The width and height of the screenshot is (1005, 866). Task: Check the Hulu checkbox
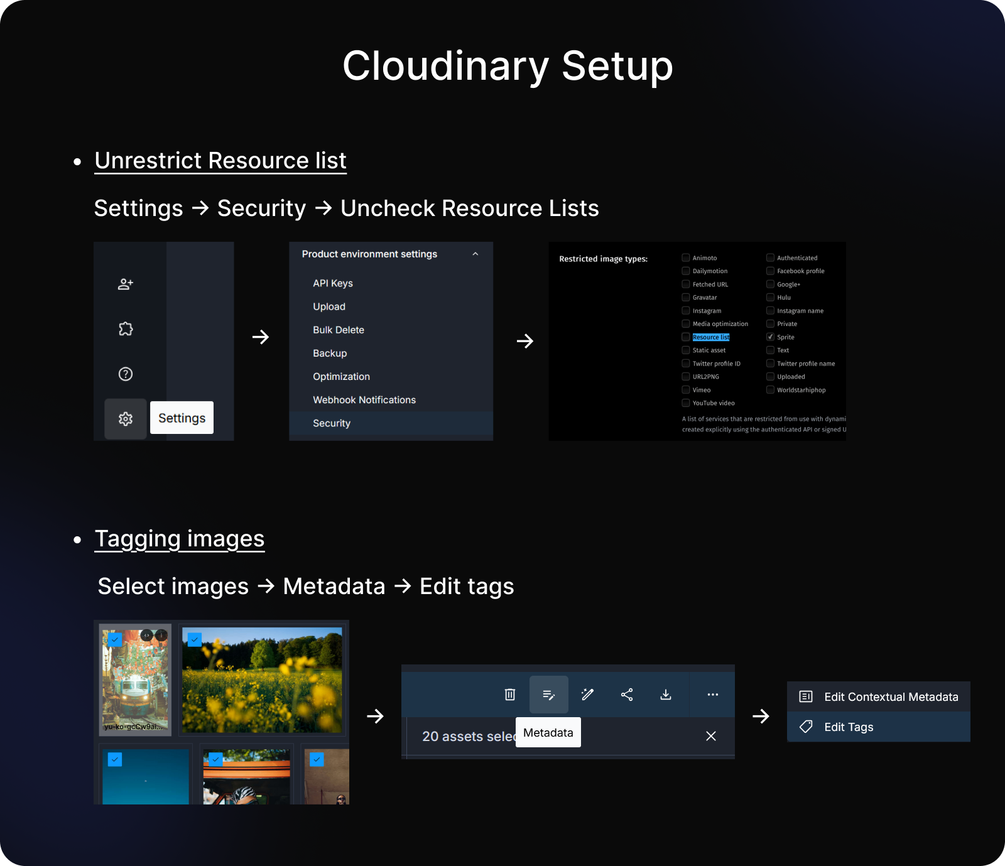(770, 297)
